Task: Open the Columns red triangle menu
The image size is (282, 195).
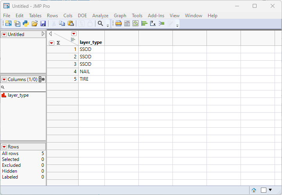Action: point(4,79)
